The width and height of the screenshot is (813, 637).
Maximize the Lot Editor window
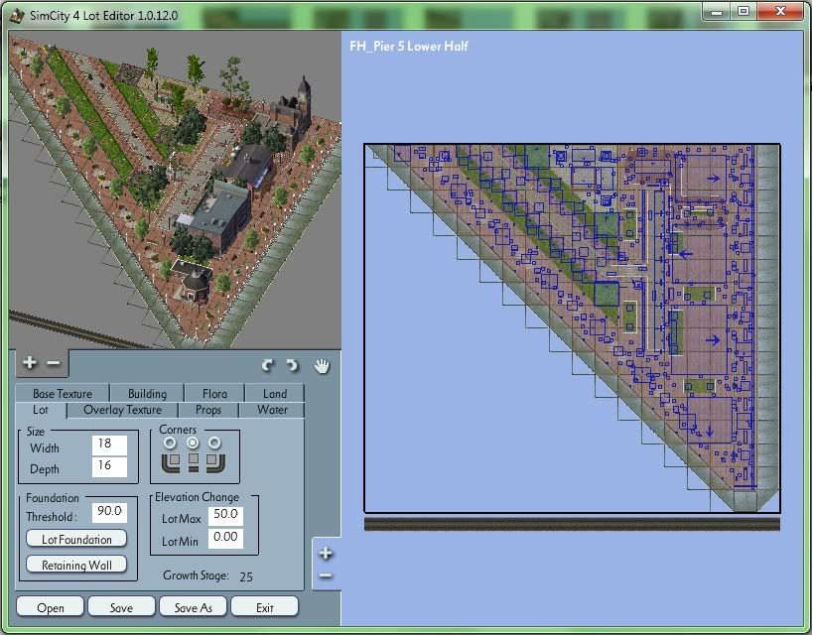[744, 12]
